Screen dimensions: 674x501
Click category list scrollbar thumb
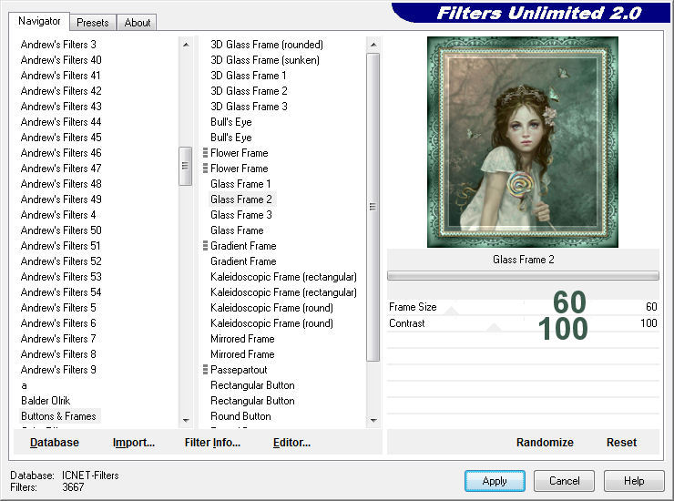click(185, 166)
